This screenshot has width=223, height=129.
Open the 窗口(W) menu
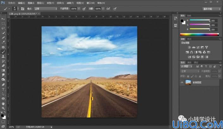pyautogui.click(x=90, y=3)
